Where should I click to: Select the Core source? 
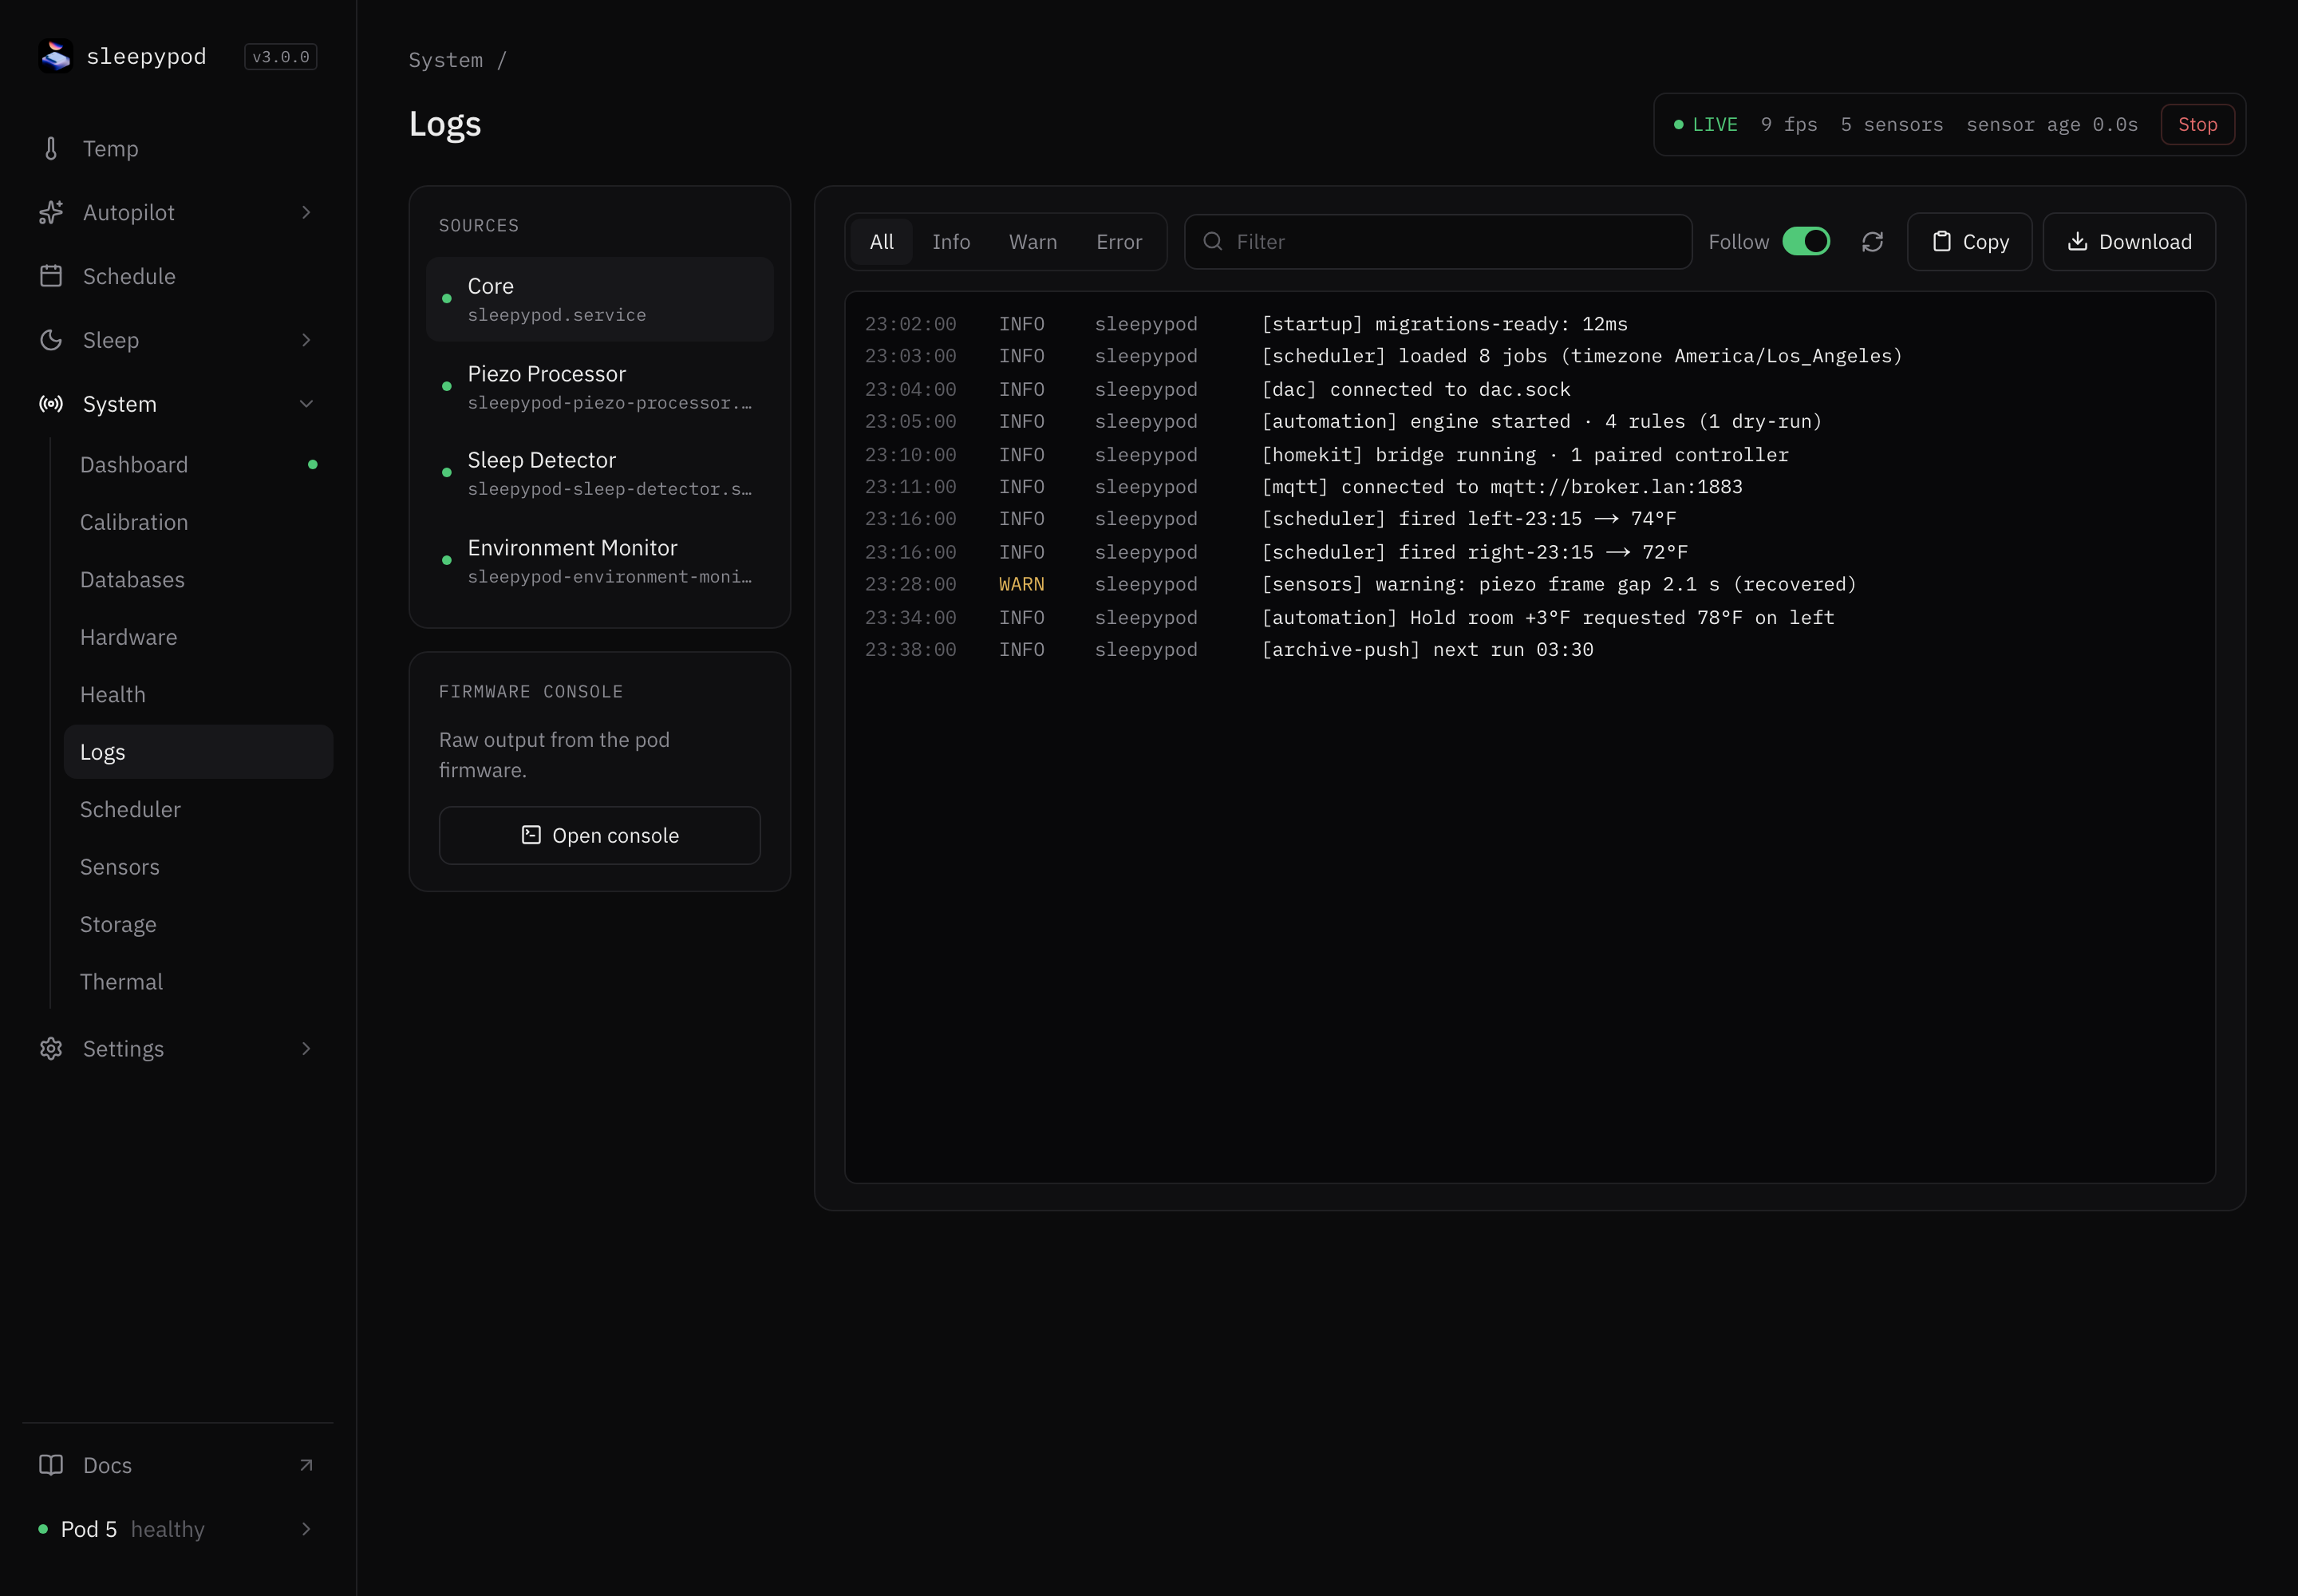click(600, 299)
